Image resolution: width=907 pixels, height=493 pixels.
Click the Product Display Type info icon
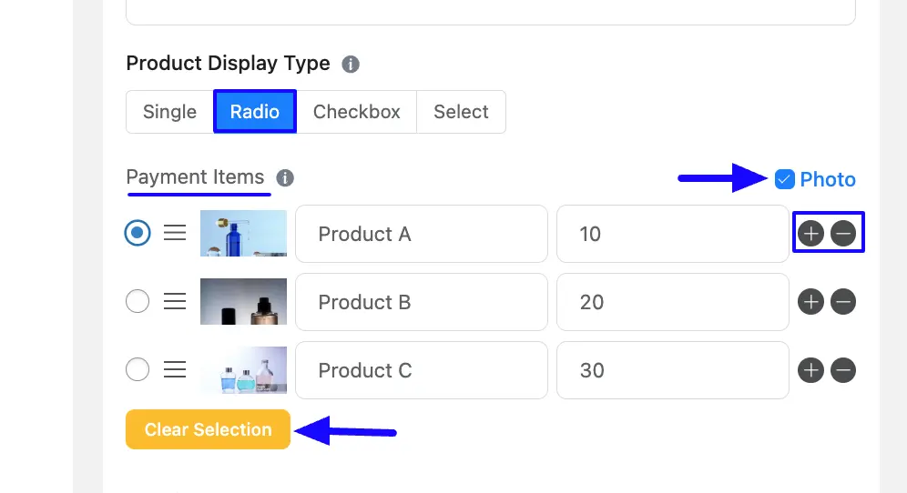(x=351, y=65)
